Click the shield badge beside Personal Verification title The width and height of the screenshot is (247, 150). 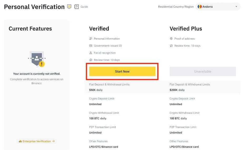pos(69,7)
